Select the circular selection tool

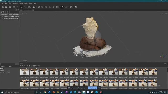tap(25, 7)
